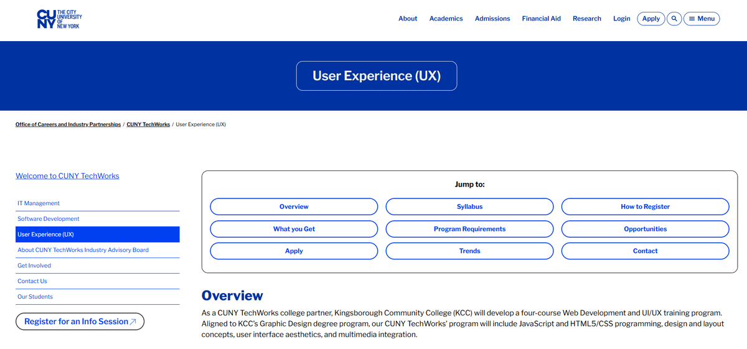Open the Financial Aid menu item

coord(542,19)
